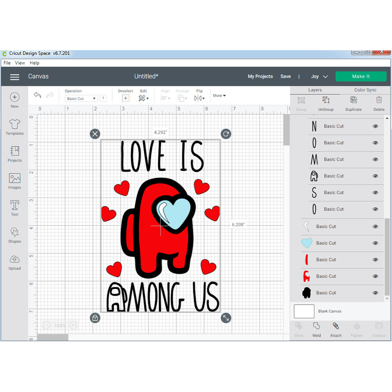Click the Contour tool
Screen dimensions: 392x392
(x=379, y=329)
